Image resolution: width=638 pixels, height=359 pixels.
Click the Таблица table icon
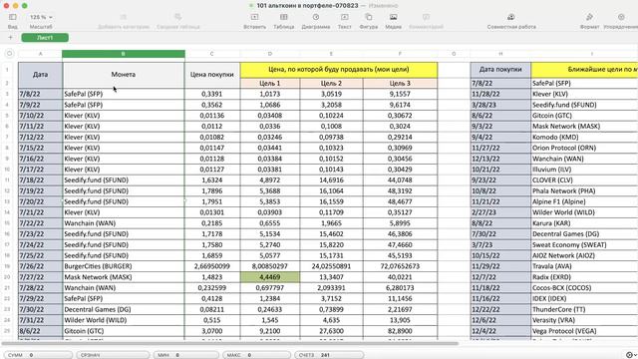pyautogui.click(x=283, y=17)
